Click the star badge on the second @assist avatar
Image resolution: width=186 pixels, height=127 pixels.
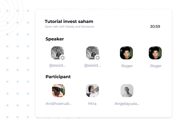point(98,58)
